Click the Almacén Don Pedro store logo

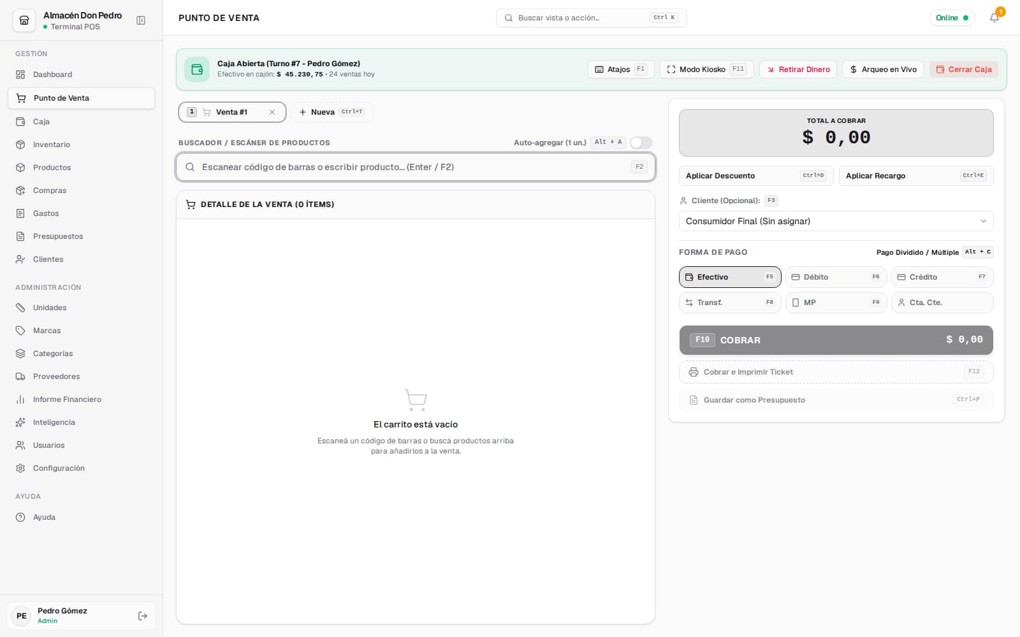click(x=24, y=20)
